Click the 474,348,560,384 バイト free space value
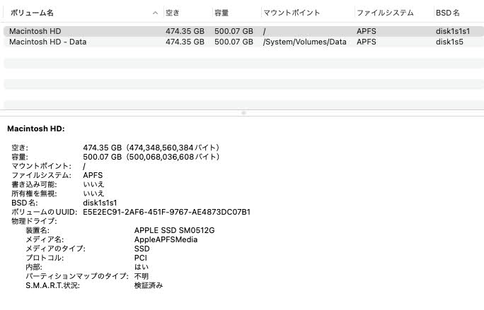 [x=173, y=148]
